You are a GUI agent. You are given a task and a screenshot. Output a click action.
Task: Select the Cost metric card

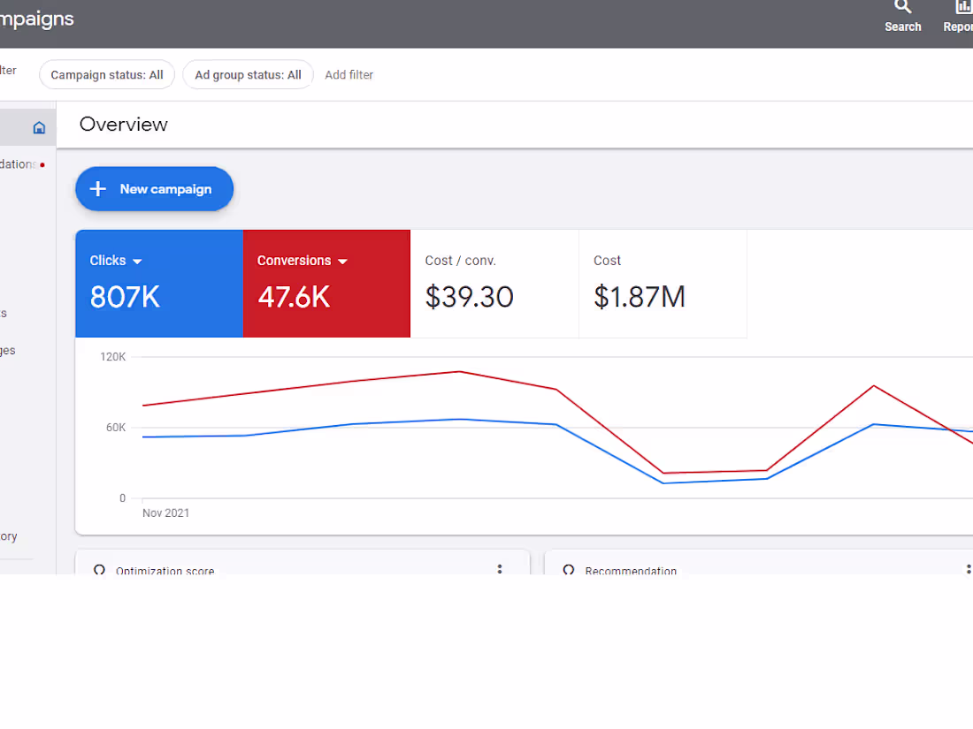tap(663, 283)
